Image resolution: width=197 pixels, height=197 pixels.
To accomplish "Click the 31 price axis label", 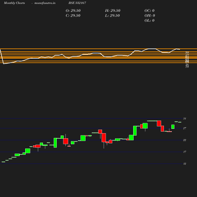I will (x=185, y=119).
